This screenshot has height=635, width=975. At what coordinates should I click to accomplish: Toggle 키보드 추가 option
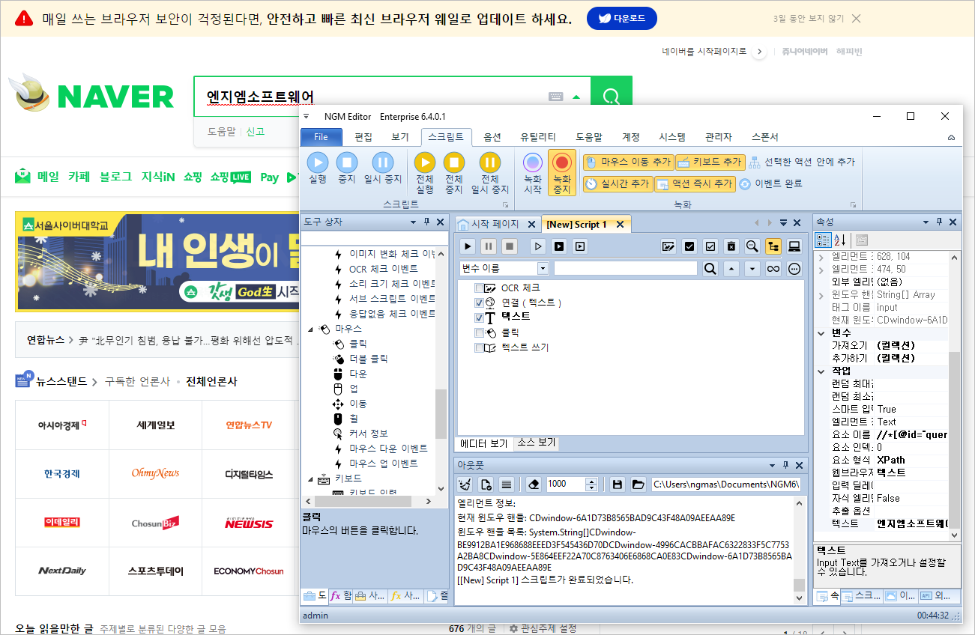pyautogui.click(x=709, y=162)
